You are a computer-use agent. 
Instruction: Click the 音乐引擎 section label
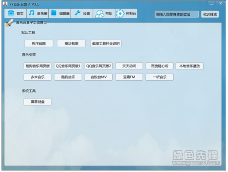coord(29,54)
